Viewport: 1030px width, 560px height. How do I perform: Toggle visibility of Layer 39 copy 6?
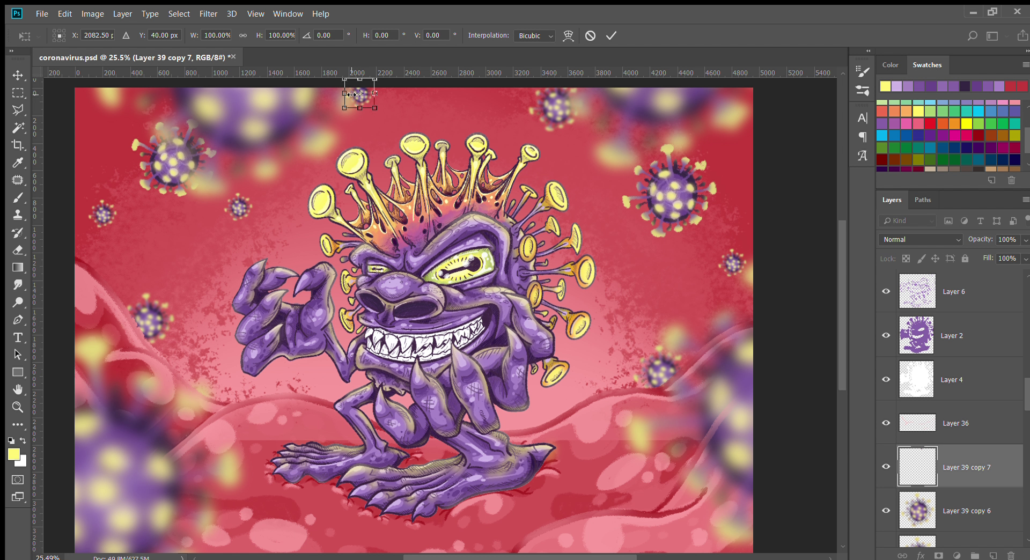(x=886, y=510)
